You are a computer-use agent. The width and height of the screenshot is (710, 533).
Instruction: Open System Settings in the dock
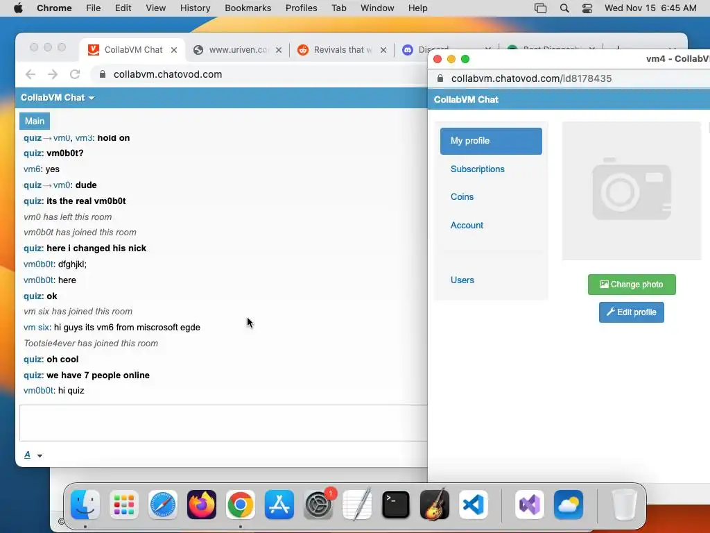318,505
